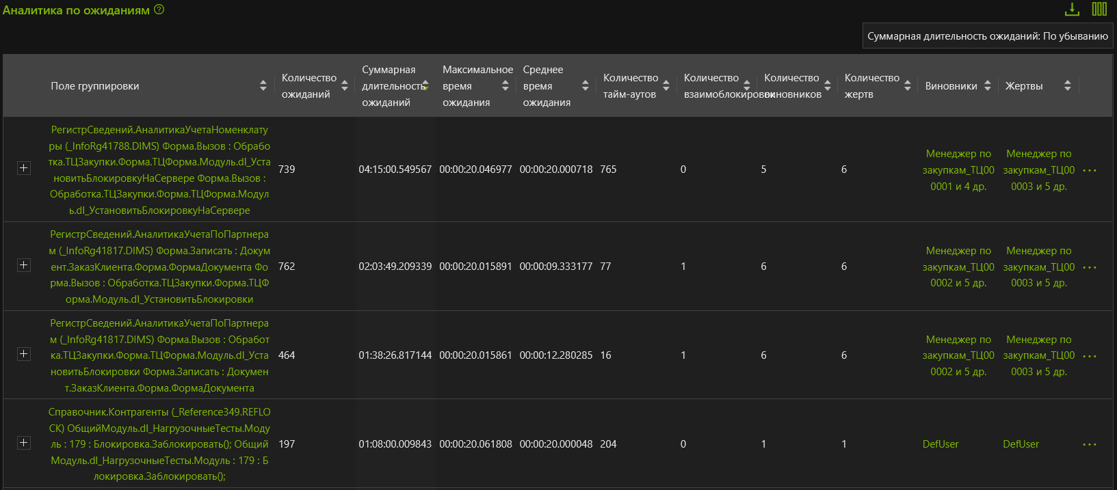Viewport: 1117px width, 490px height.
Task: Expand row with 464 waits
Action: (24, 354)
